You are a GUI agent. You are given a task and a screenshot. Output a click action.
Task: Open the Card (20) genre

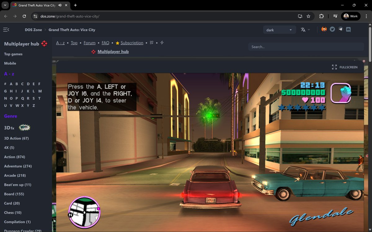coord(12,203)
